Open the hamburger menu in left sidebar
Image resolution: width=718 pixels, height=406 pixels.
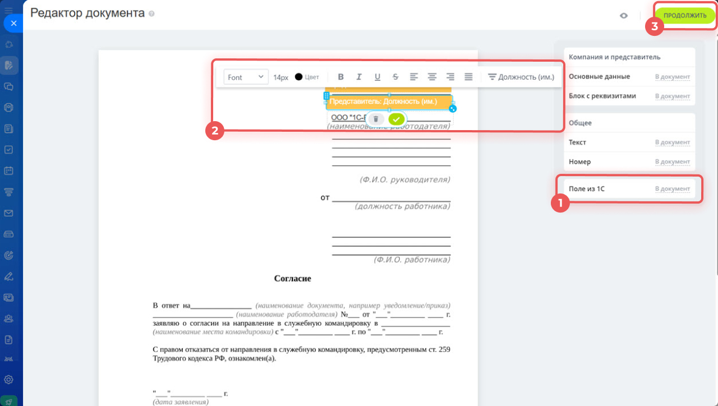(x=8, y=10)
